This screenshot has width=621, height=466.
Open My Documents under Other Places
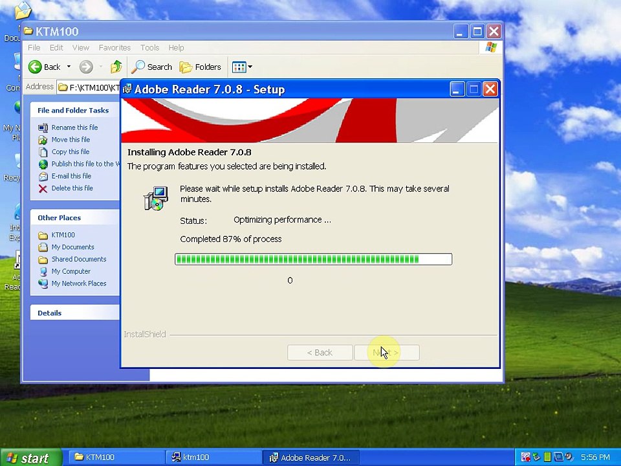coord(73,247)
